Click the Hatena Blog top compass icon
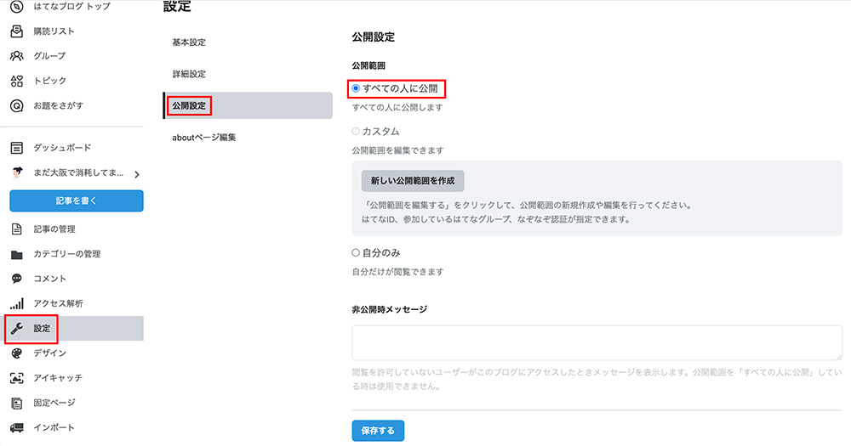The image size is (851, 446). click(x=17, y=7)
